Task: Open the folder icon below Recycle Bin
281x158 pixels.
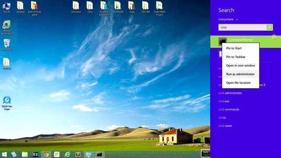Action: coord(7,64)
